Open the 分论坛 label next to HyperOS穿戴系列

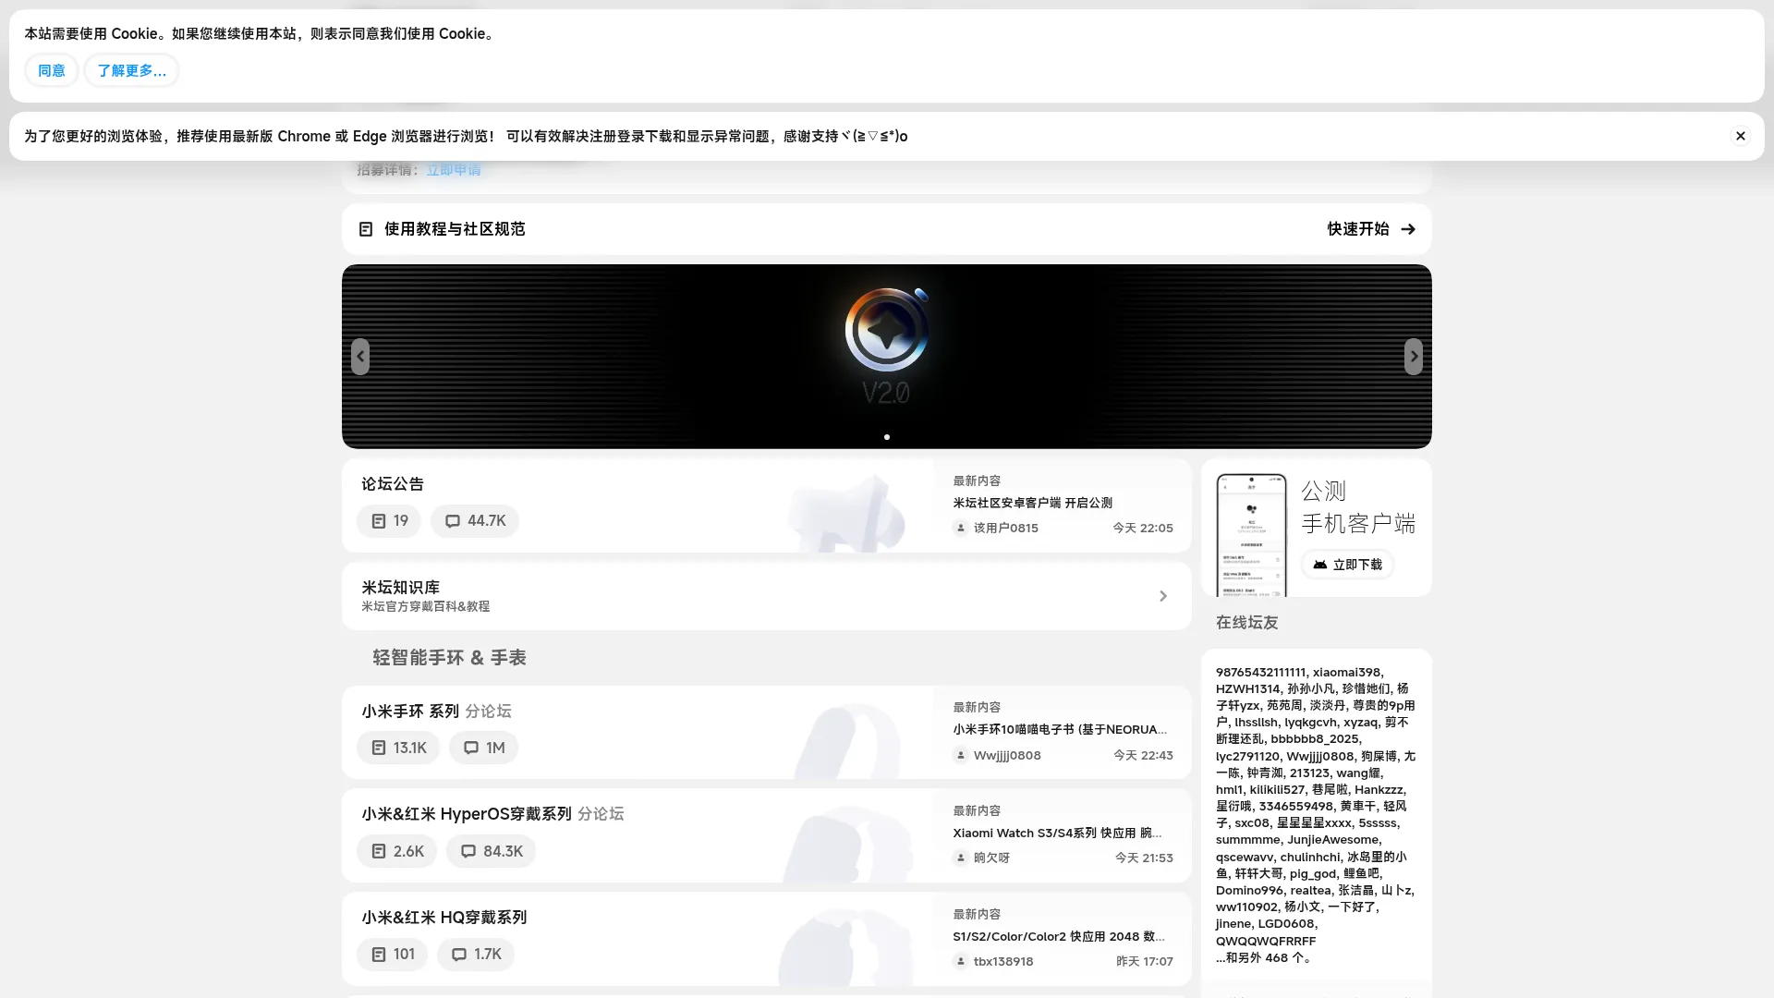(x=601, y=814)
